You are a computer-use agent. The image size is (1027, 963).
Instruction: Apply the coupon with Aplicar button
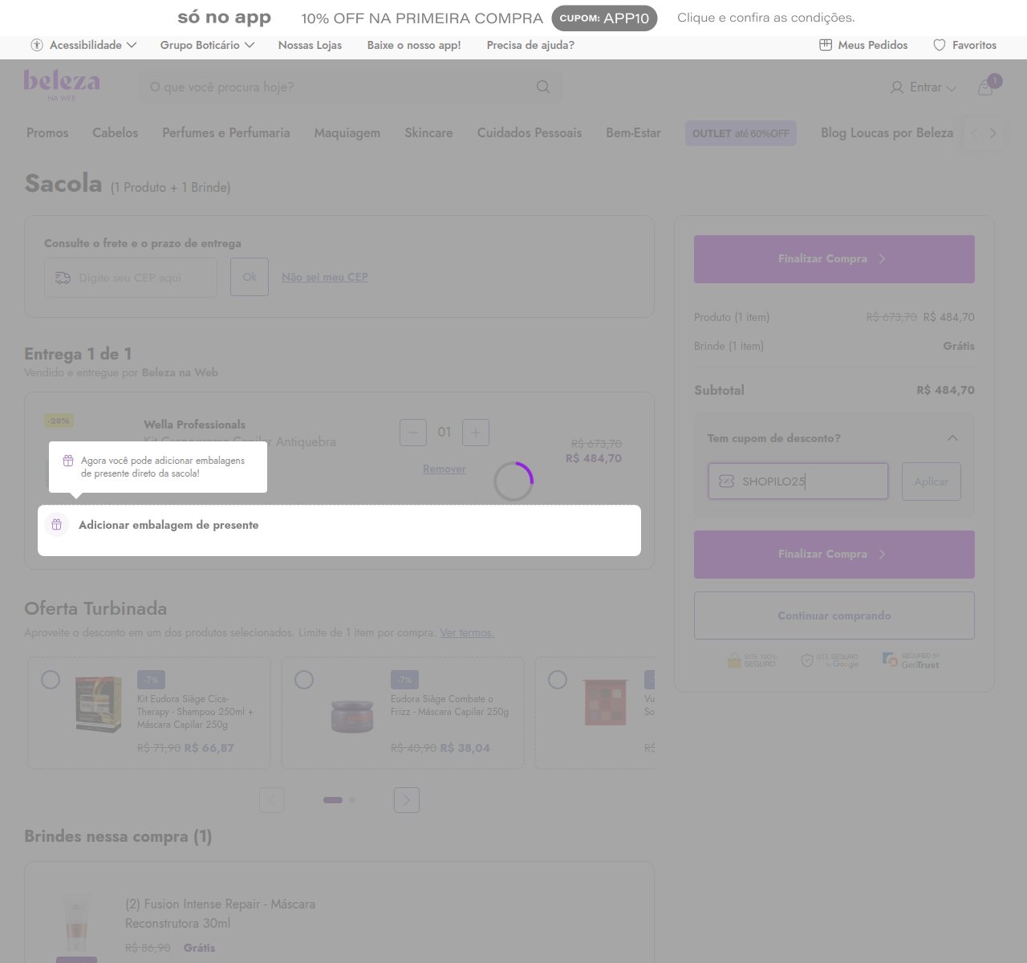tap(932, 481)
